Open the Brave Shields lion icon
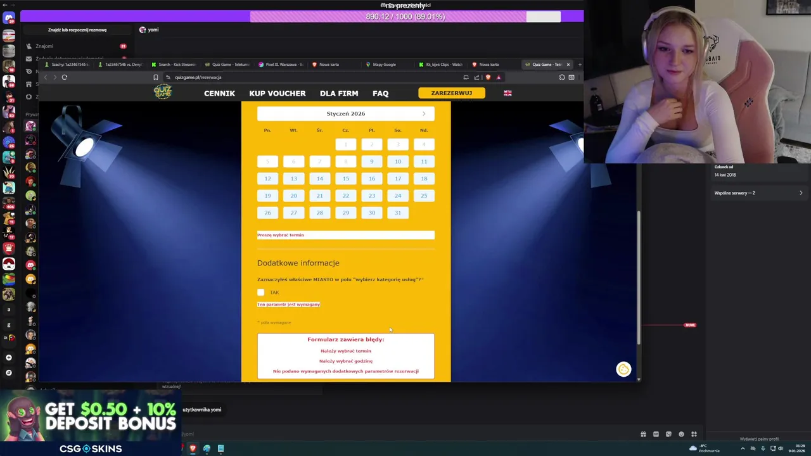Image resolution: width=811 pixels, height=456 pixels. (488, 77)
